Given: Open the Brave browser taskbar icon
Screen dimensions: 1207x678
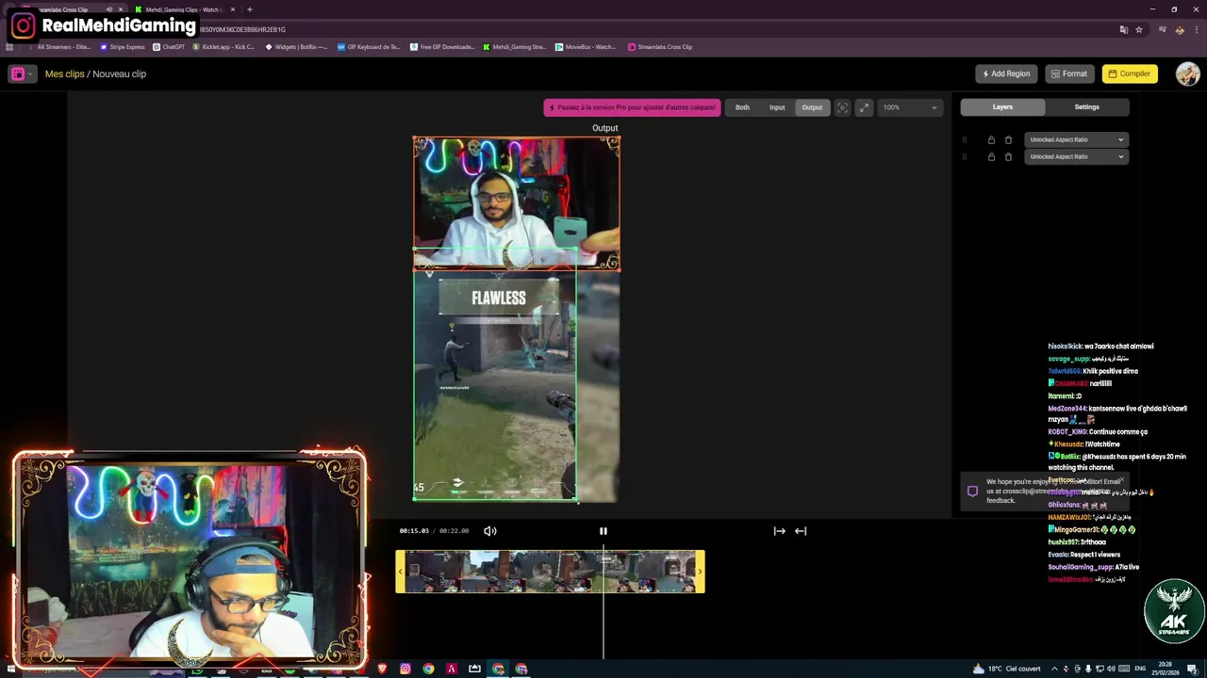Looking at the screenshot, I should click(x=382, y=669).
